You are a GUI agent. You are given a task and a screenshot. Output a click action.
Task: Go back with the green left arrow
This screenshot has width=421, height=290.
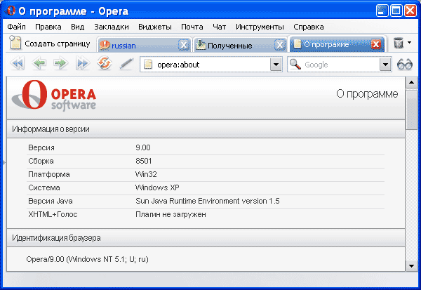[x=39, y=64]
